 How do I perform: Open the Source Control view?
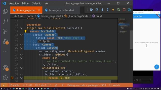point(5,31)
